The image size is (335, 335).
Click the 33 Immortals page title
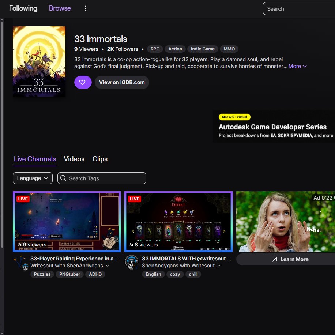[x=101, y=39]
